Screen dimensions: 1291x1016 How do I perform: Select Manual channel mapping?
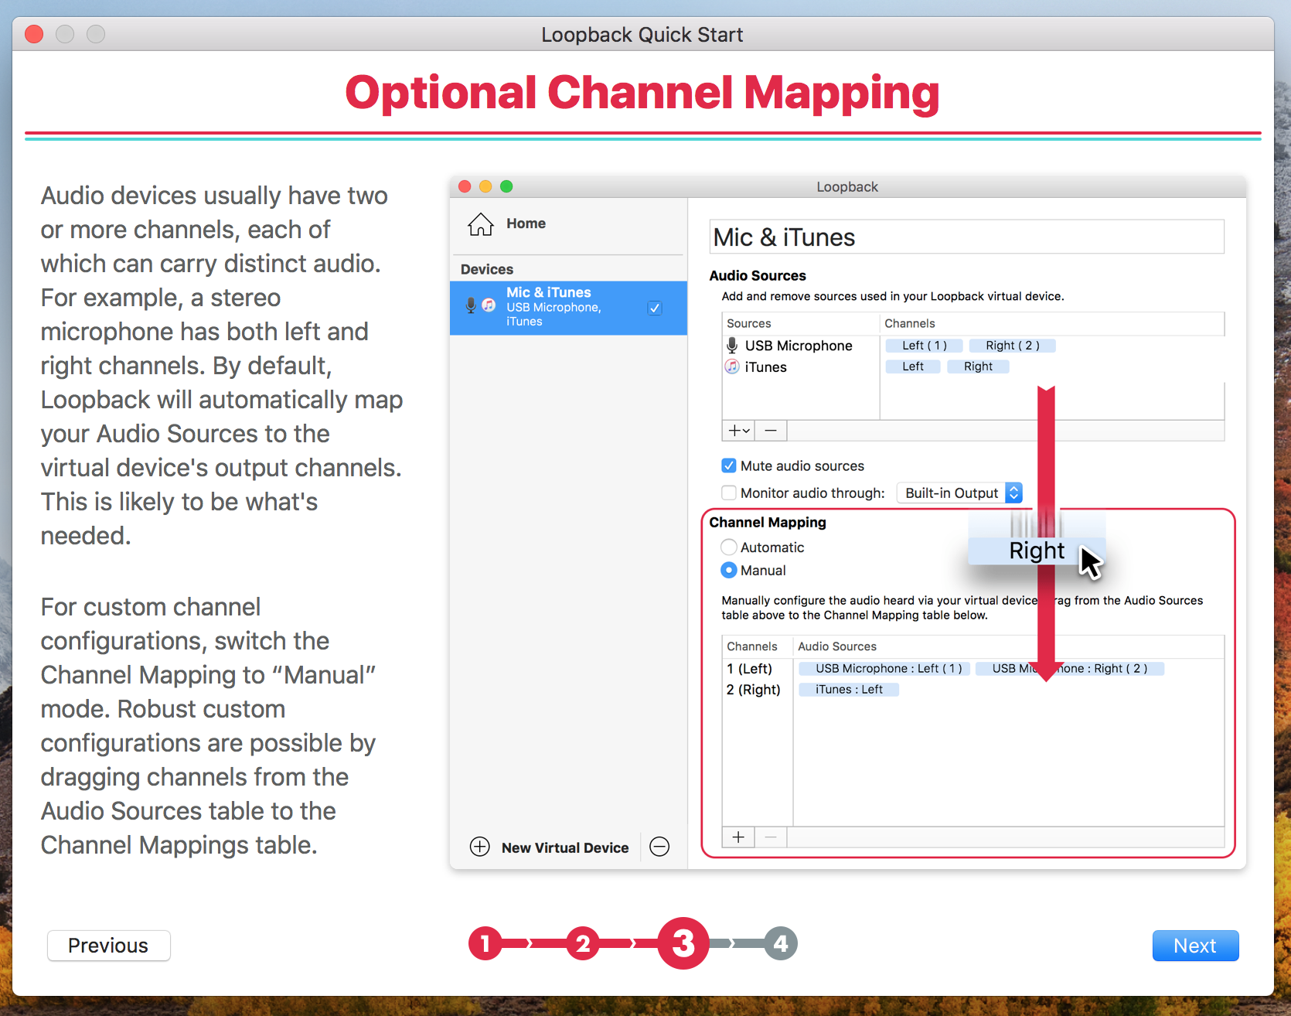(x=728, y=571)
